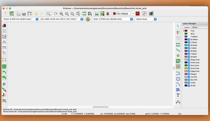The image size is (210, 121).
Task: Hide filled zones with the zone display button
Action: pyautogui.click(x=4, y=72)
